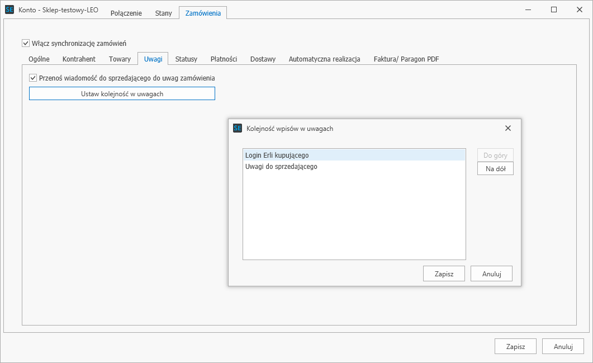Click Ustaw kolejność w uwagach button
Screen dimensions: 593x363
point(122,94)
